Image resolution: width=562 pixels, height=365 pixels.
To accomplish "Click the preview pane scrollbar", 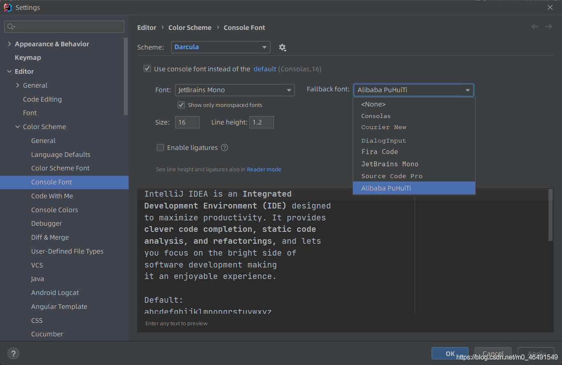I will click(551, 215).
